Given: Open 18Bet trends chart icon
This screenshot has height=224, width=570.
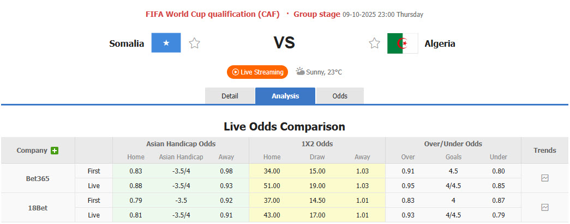Looking at the screenshot, I should click(x=544, y=207).
